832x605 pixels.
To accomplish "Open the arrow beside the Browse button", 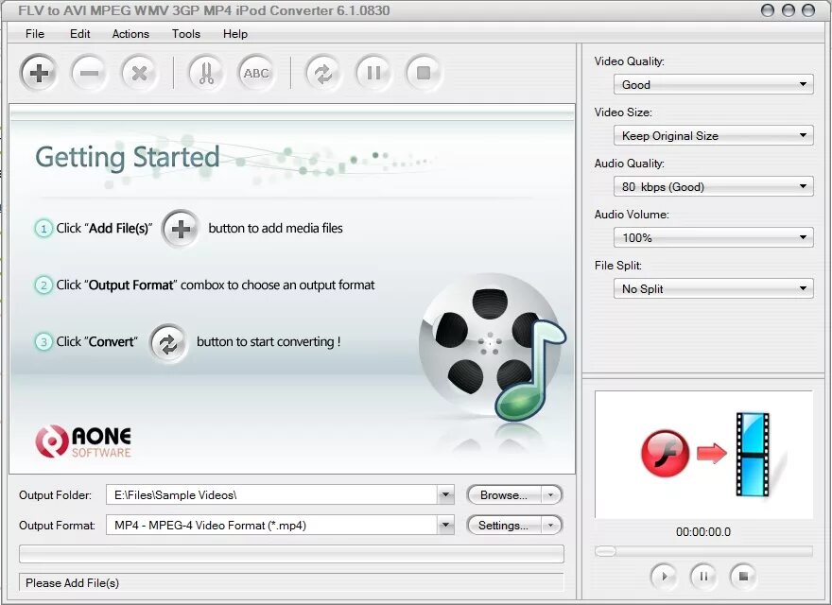I will coord(551,495).
